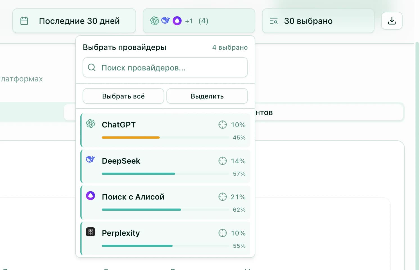This screenshot has height=270, width=420.
Task: Expand the +1 hidden providers indicator
Action: click(189, 20)
